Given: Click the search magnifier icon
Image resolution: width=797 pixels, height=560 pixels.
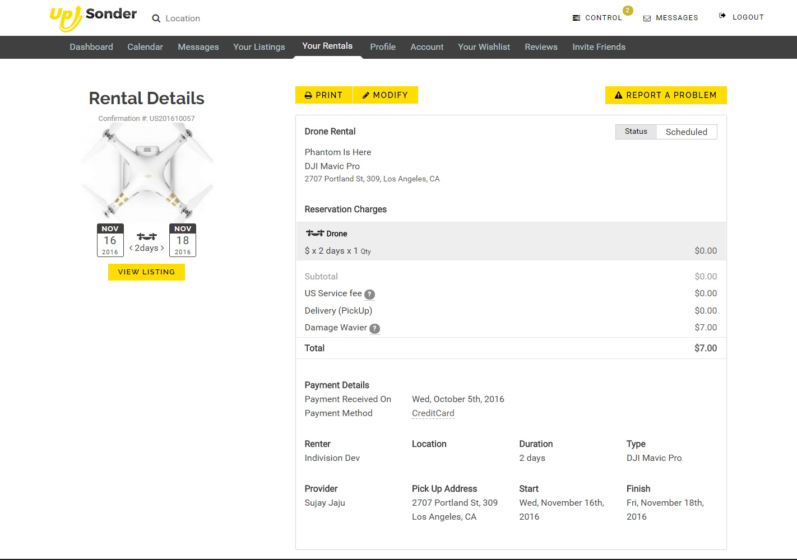Looking at the screenshot, I should tap(156, 18).
